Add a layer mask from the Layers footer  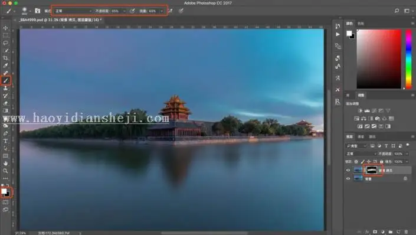coord(375,232)
